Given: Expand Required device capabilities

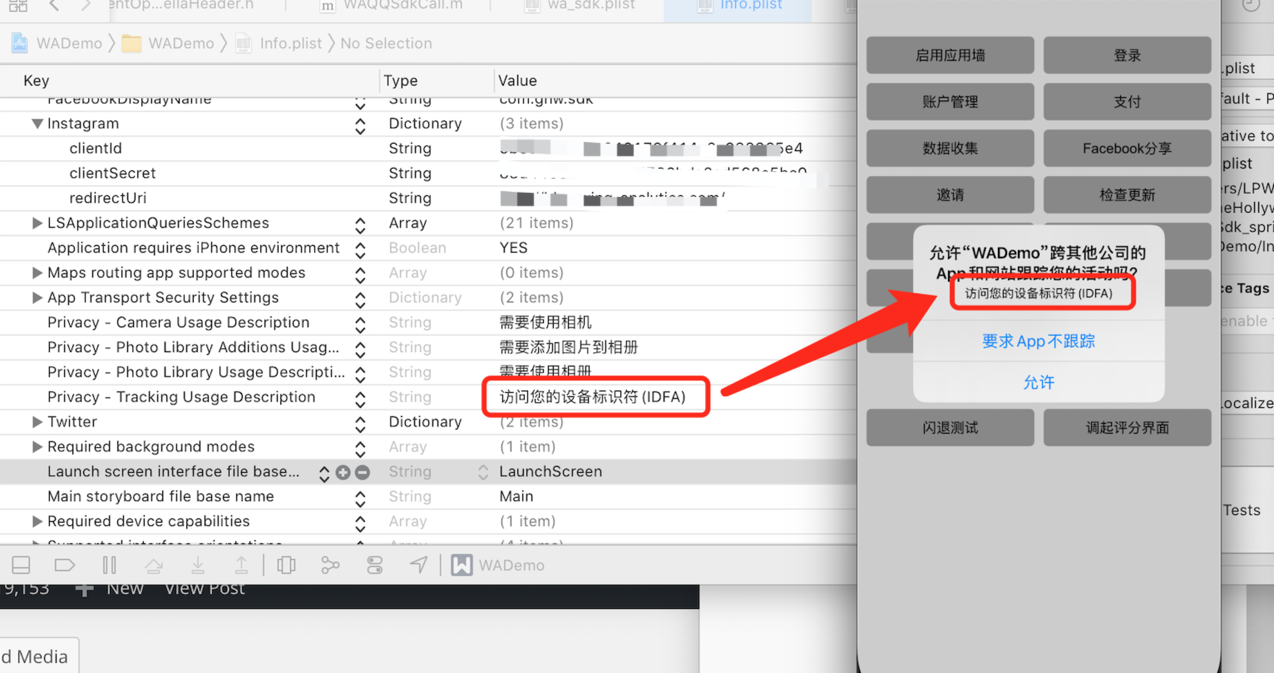Looking at the screenshot, I should point(37,521).
